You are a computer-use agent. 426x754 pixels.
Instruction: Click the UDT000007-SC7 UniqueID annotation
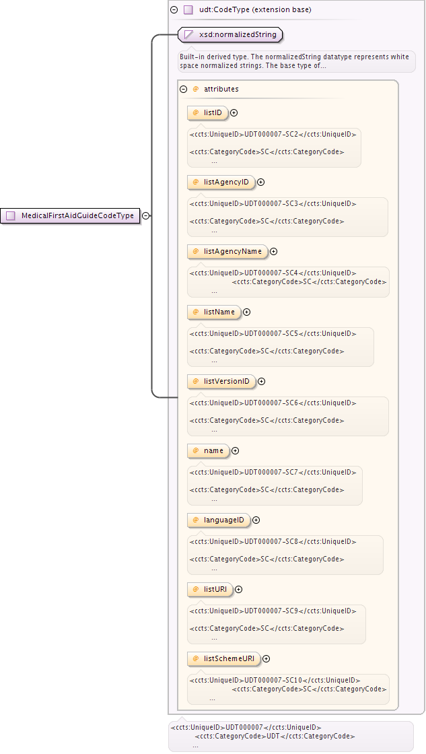point(273,472)
